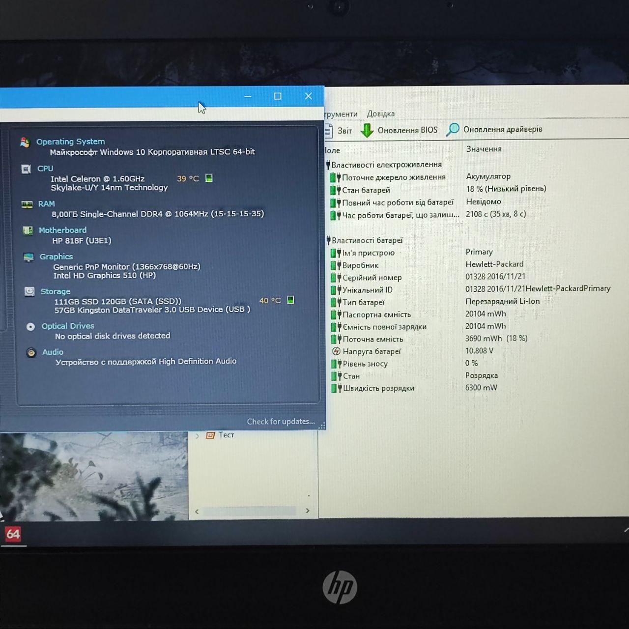Click the horizontal scrollbar thumb under the tree

tap(250, 511)
